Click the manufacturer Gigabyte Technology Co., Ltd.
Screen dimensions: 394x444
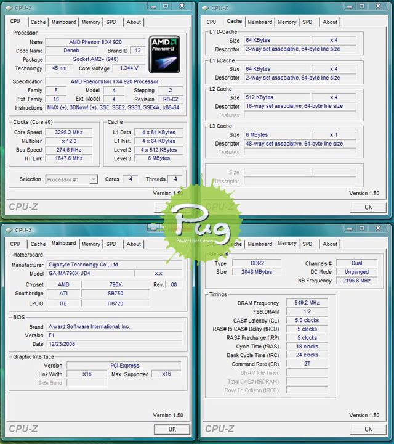coord(114,265)
